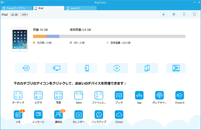Open the App category

tap(139, 95)
